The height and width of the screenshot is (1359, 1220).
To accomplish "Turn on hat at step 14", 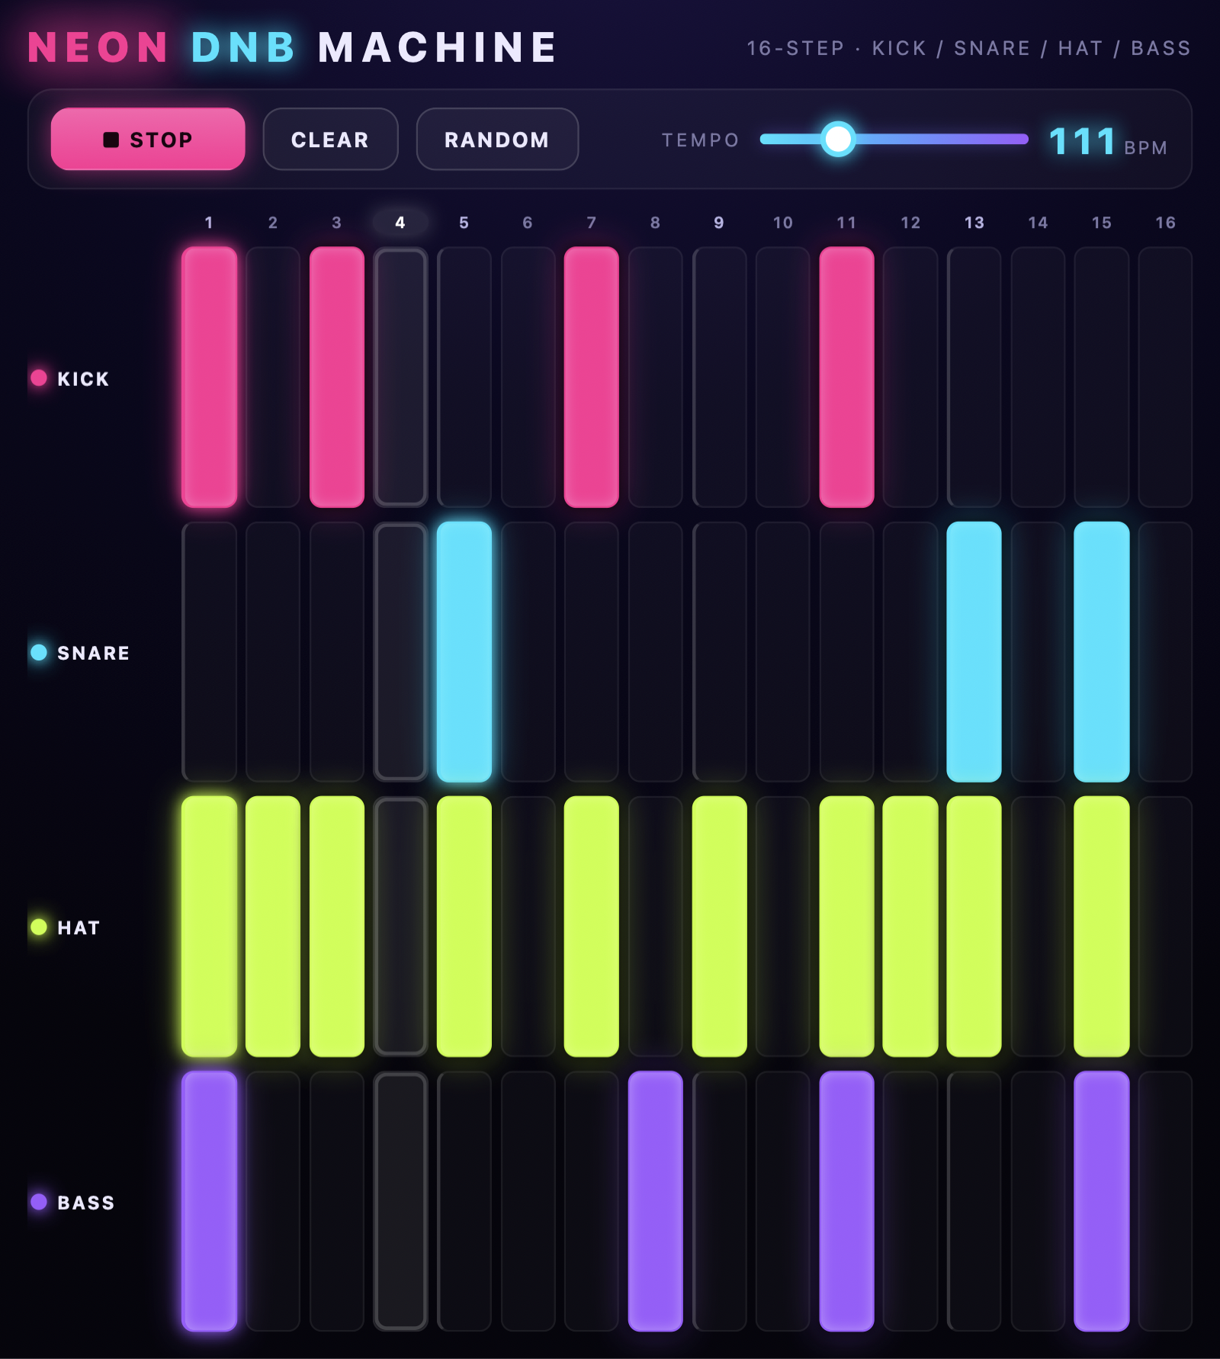I will (x=1038, y=927).
